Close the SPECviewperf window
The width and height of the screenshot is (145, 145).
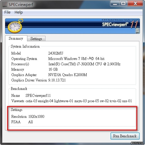[x=135, y=4]
